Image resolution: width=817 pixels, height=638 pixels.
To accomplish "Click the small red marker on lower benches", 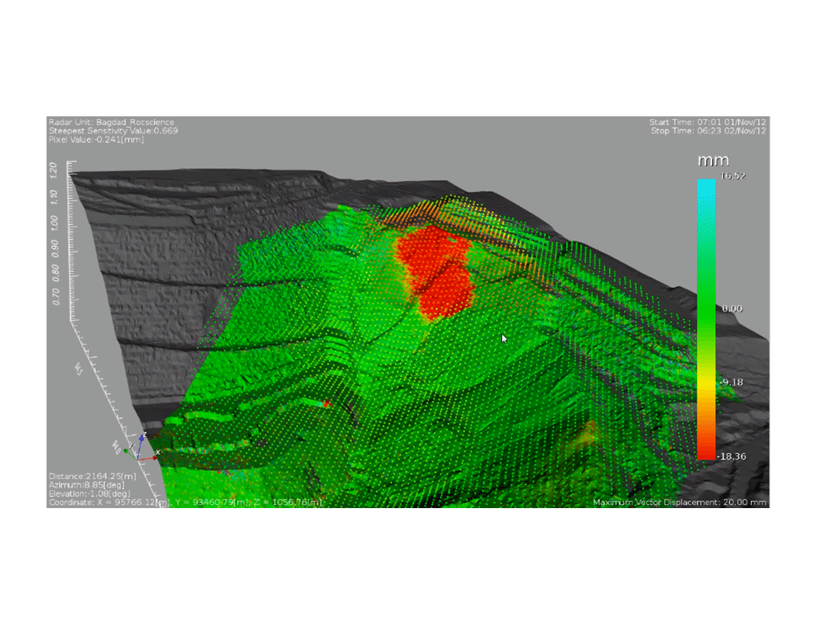I will [327, 404].
